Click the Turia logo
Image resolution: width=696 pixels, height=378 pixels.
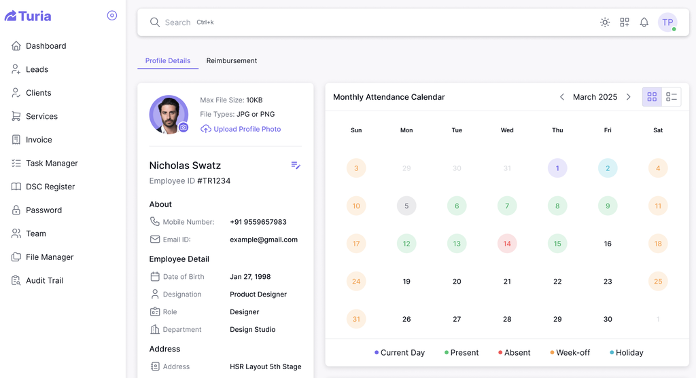click(x=28, y=16)
